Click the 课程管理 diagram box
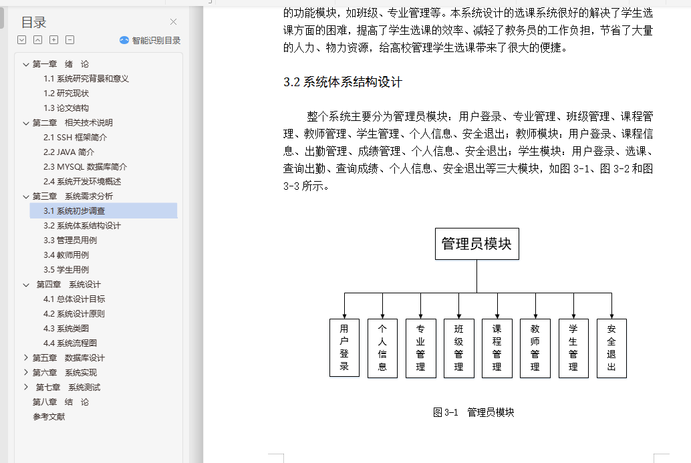This screenshot has width=691, height=463. (497, 348)
